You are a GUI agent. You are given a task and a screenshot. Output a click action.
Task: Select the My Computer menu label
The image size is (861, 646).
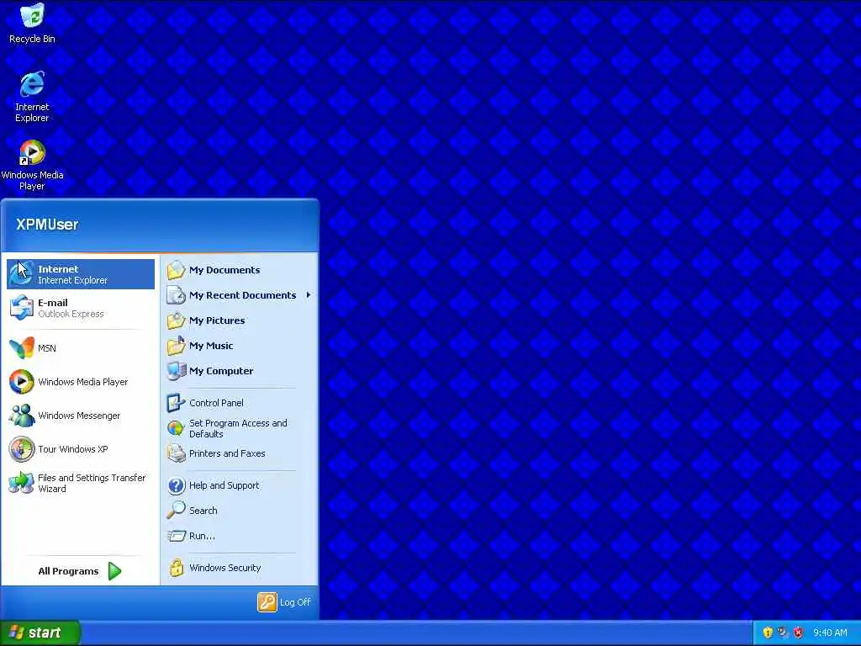221,371
